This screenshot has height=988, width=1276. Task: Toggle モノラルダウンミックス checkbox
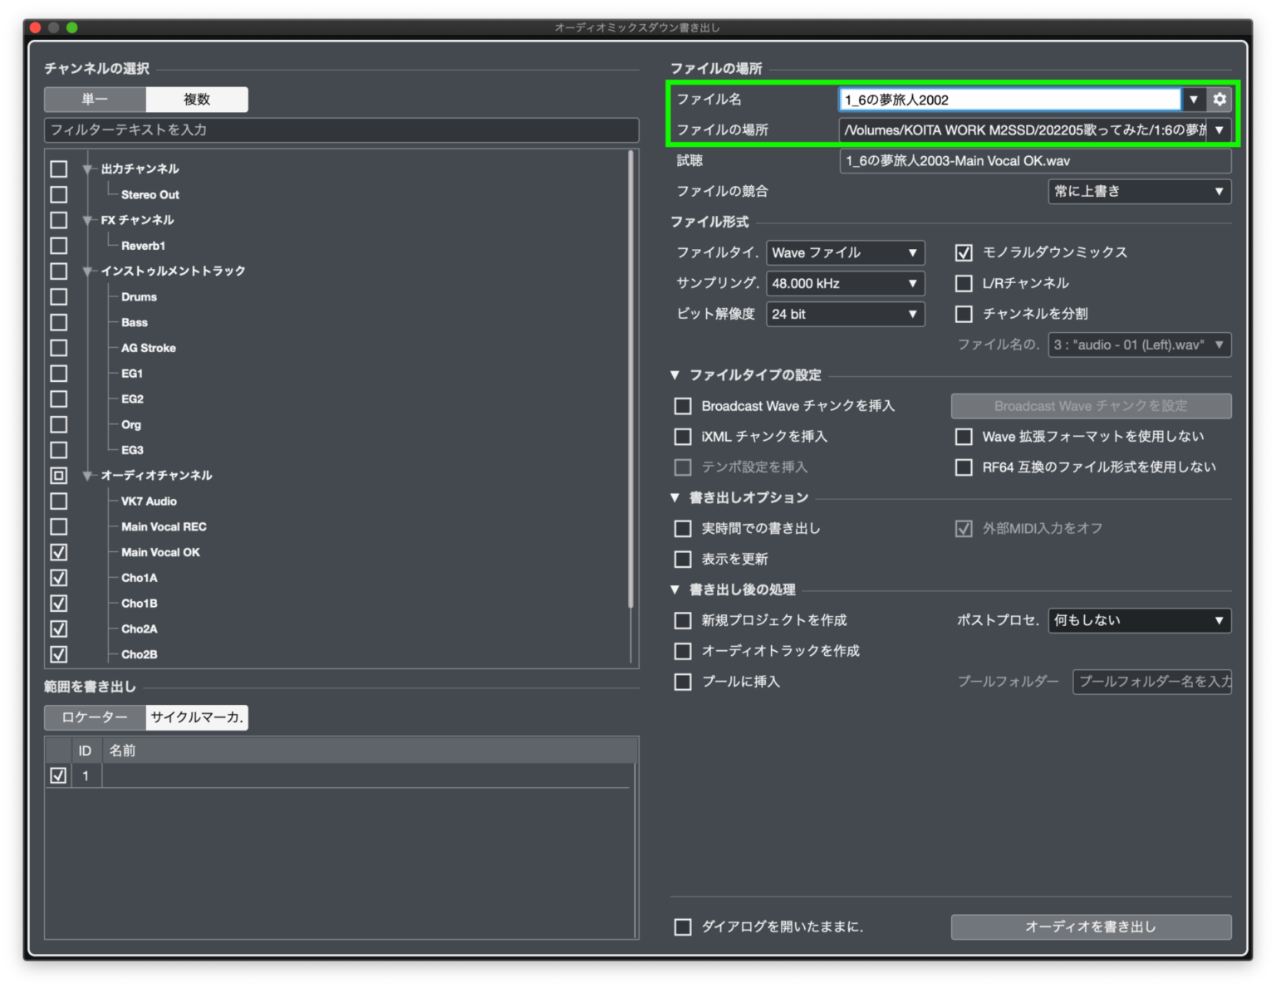964,252
